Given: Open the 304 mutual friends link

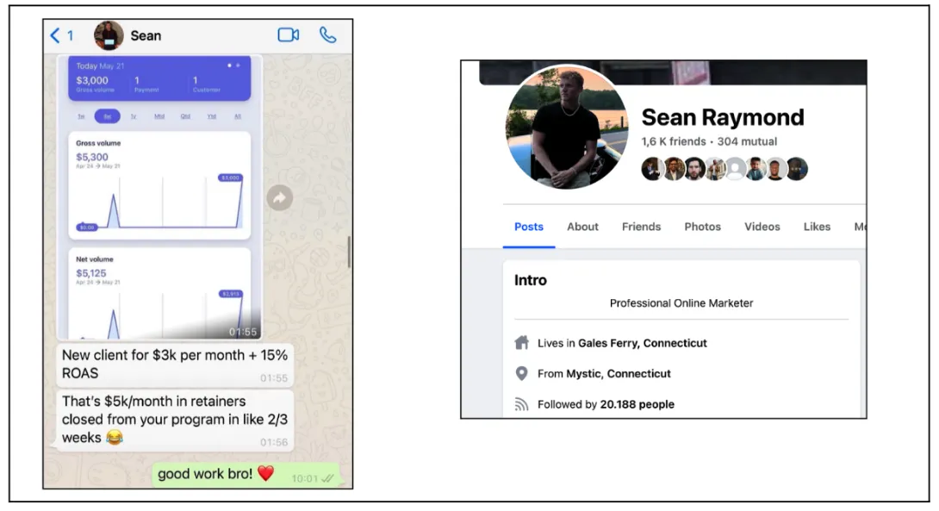Looking at the screenshot, I should (x=747, y=142).
